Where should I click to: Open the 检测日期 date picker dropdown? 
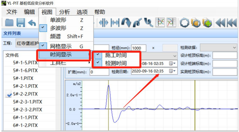point(173,71)
